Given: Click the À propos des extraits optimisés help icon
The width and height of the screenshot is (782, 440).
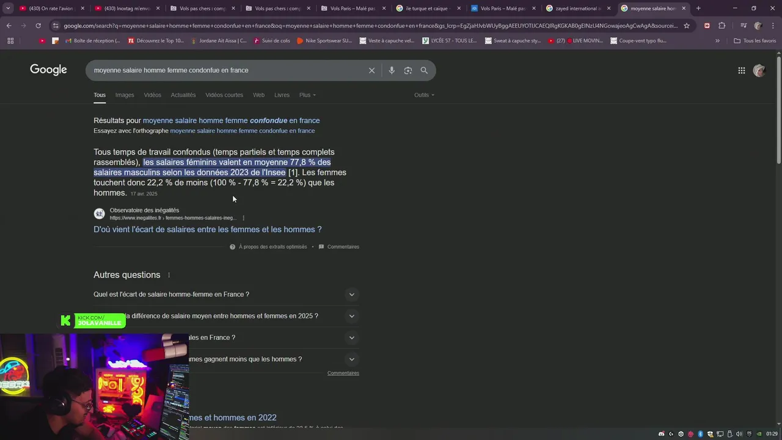Looking at the screenshot, I should [x=232, y=247].
